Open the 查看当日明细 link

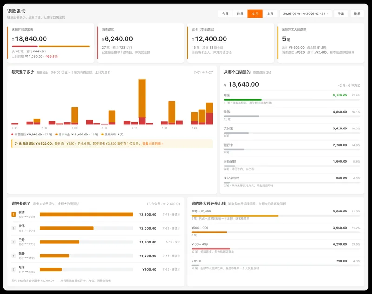(x=153, y=144)
